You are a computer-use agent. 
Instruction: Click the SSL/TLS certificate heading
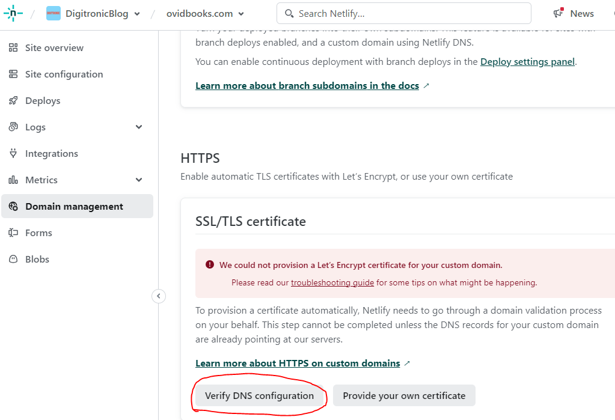point(251,222)
